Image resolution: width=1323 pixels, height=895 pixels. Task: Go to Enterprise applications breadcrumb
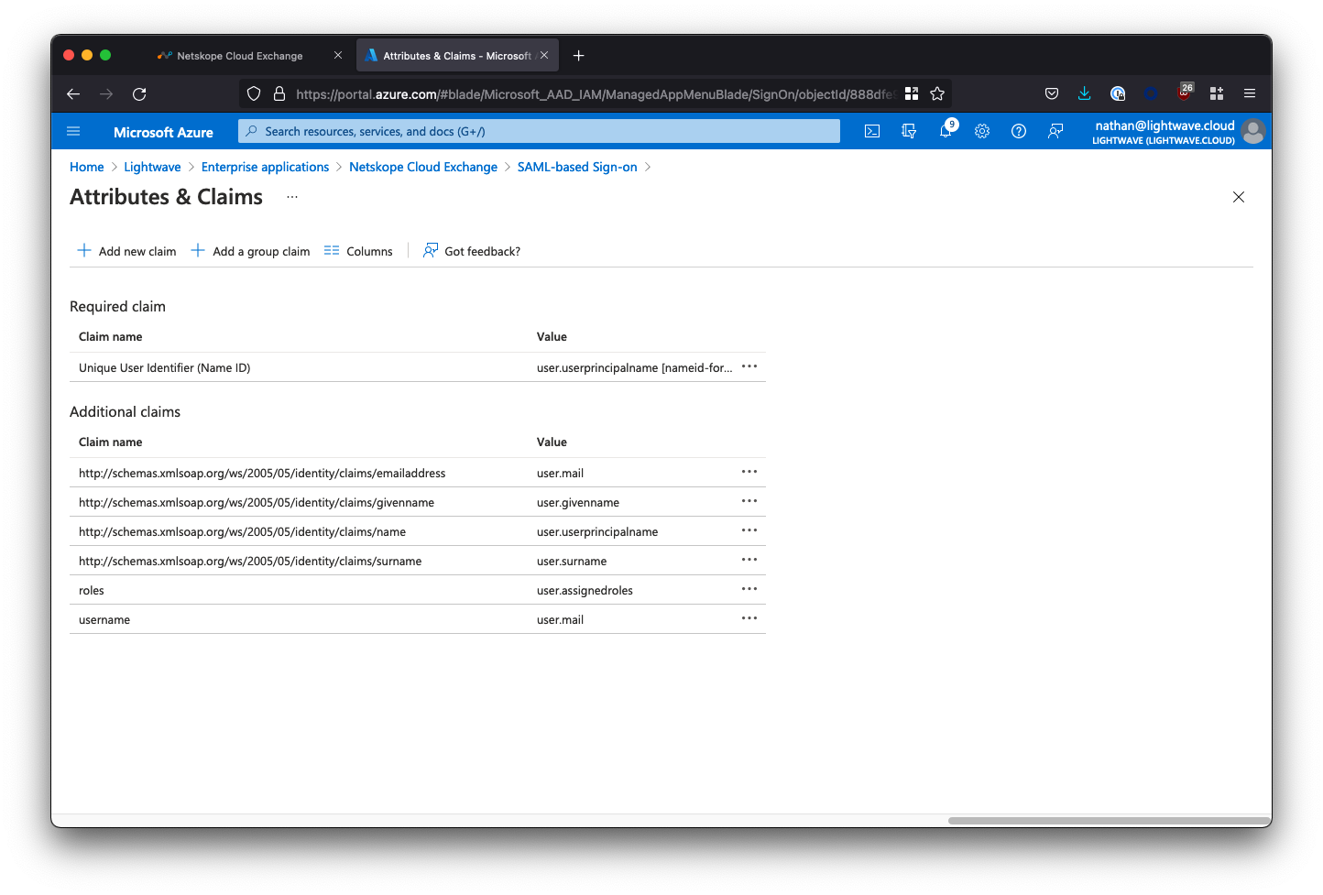coord(265,167)
